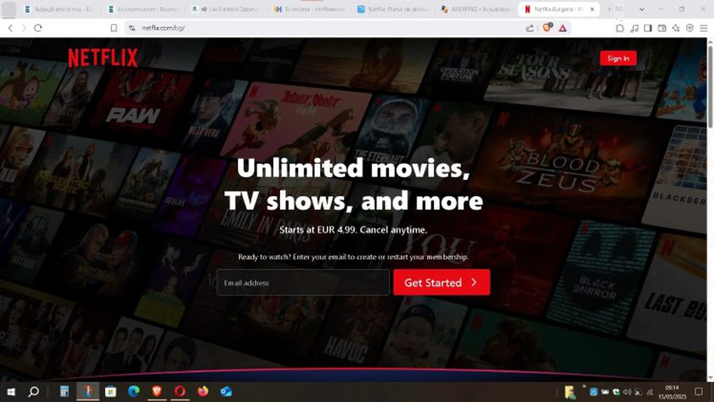Open Microsoft Store from taskbar

[110, 391]
